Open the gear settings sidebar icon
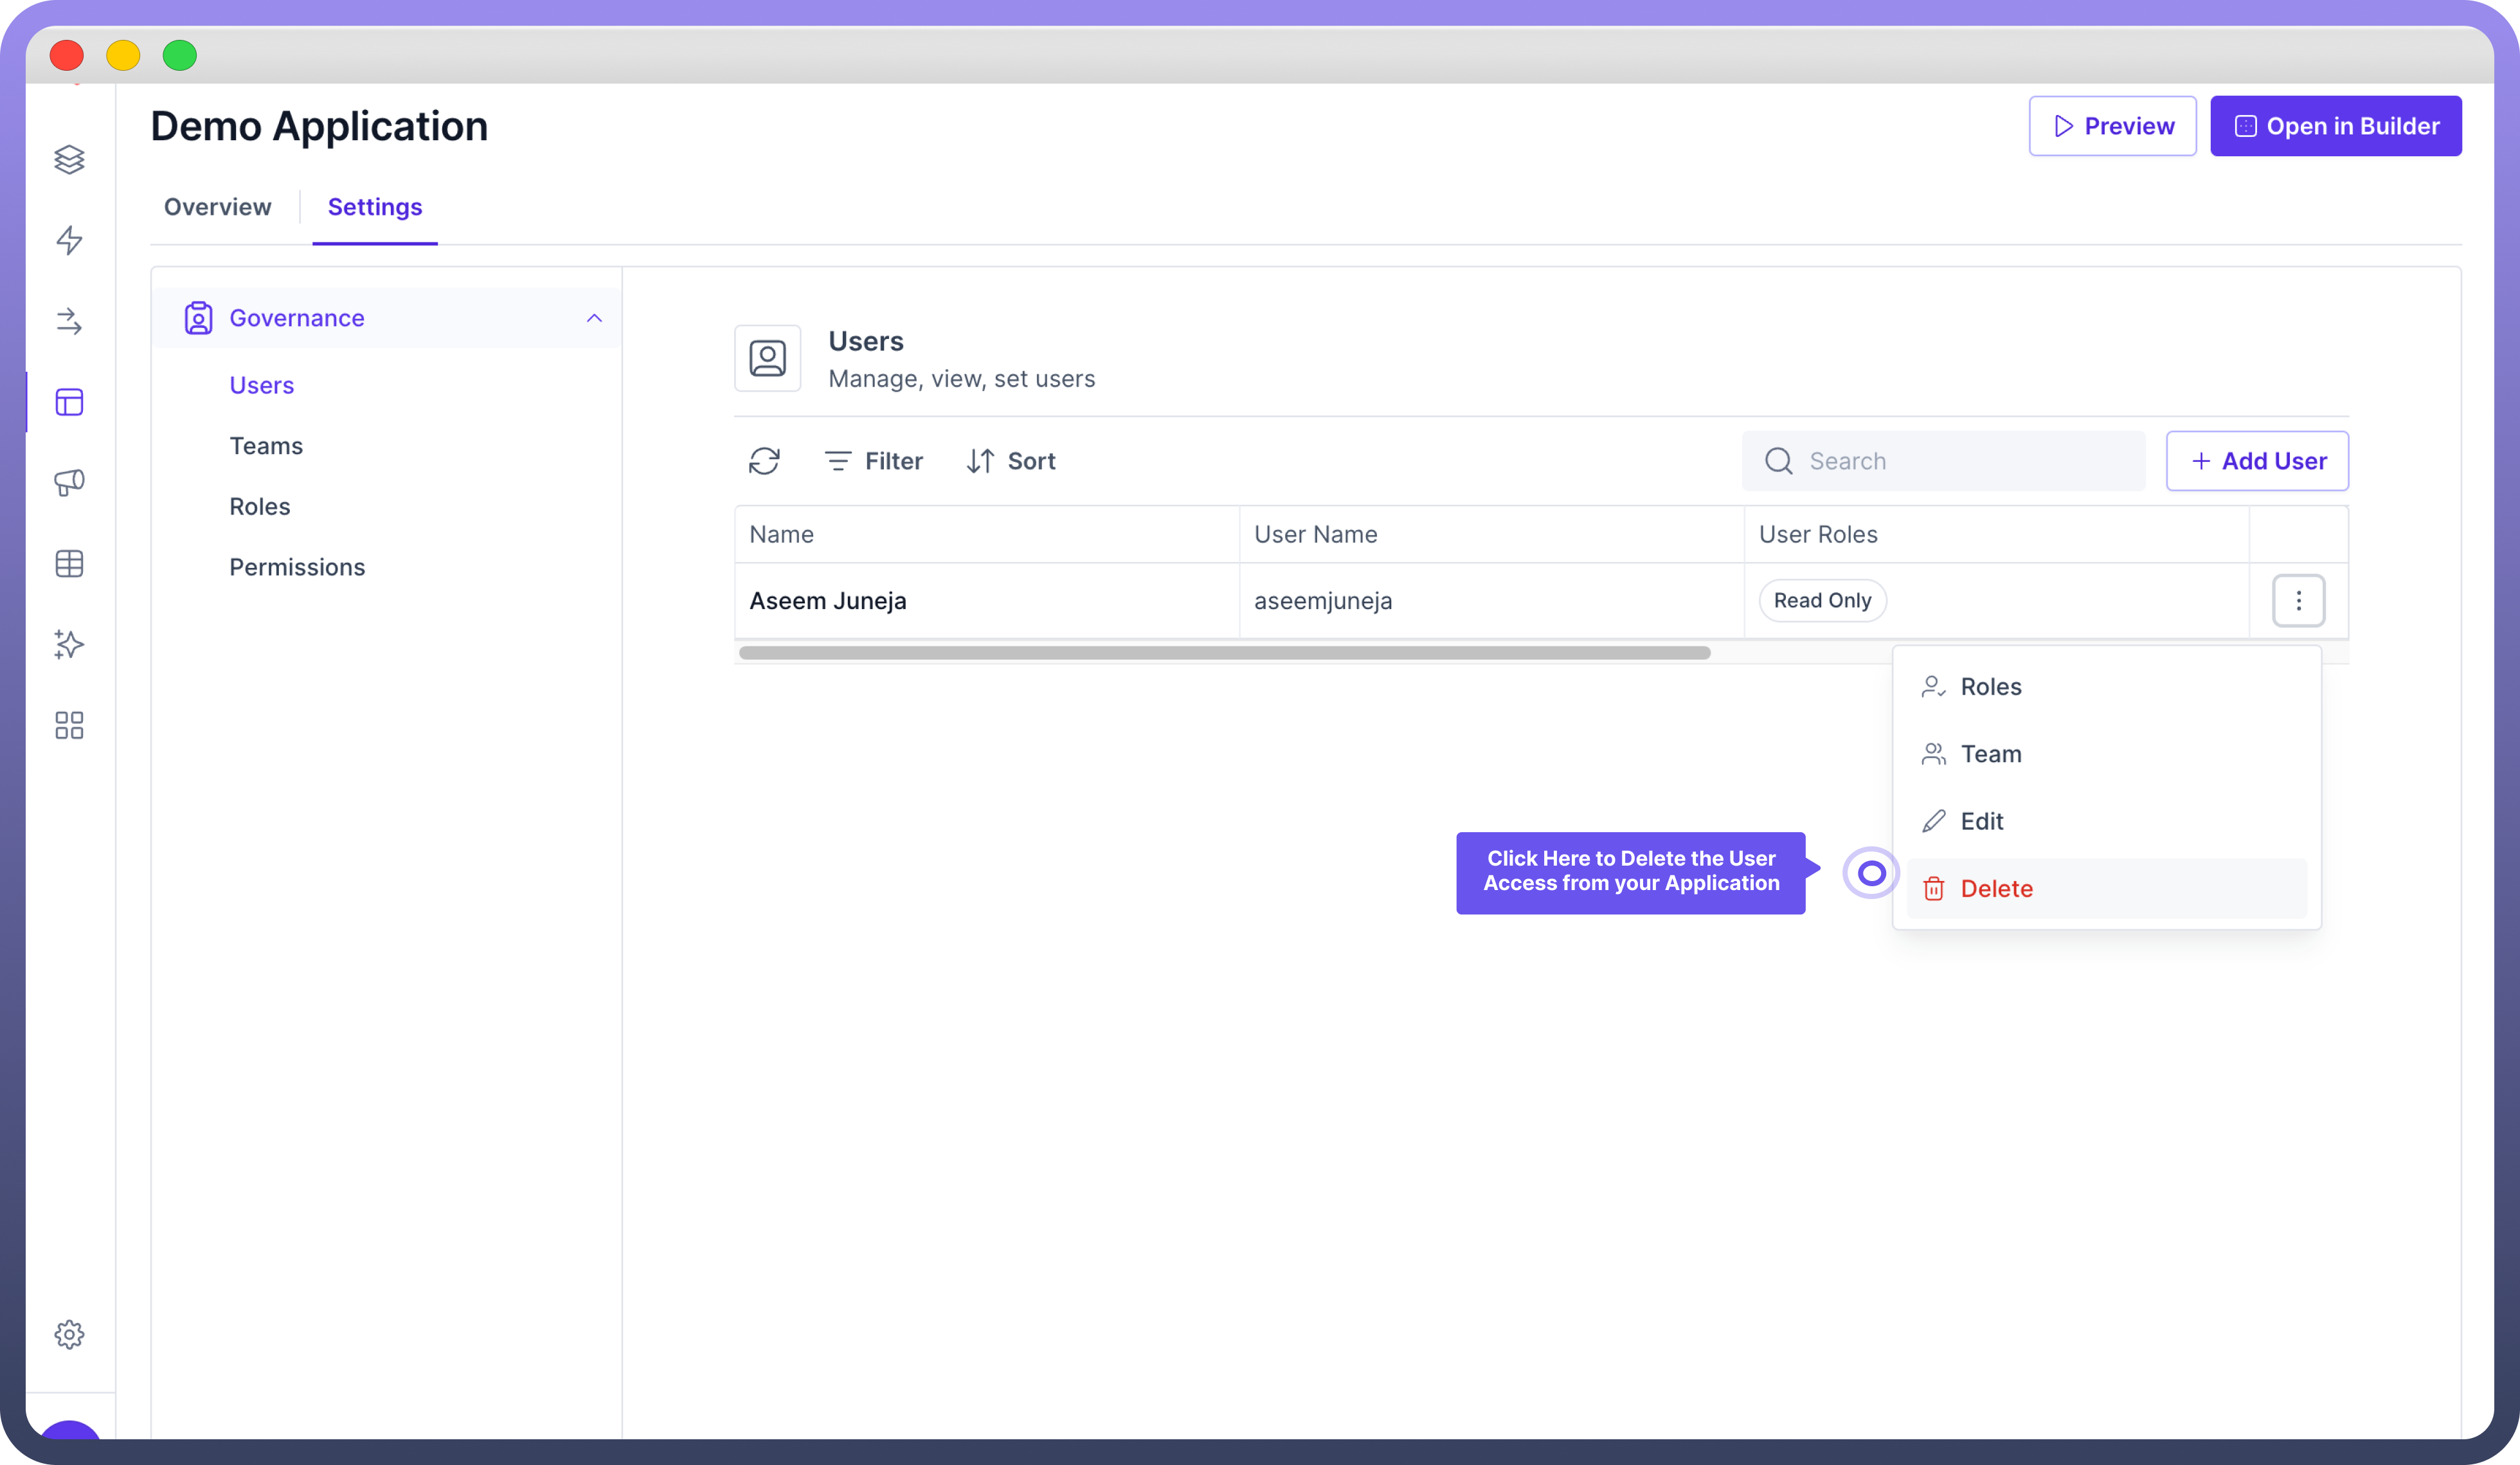 [x=69, y=1334]
